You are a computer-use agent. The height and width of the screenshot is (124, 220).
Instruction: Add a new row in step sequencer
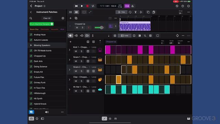70,42
